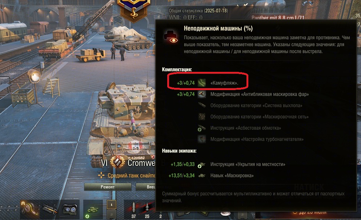The width and height of the screenshot is (361, 220).
Task: Switch to equipment loadout 1
Action: point(112,205)
